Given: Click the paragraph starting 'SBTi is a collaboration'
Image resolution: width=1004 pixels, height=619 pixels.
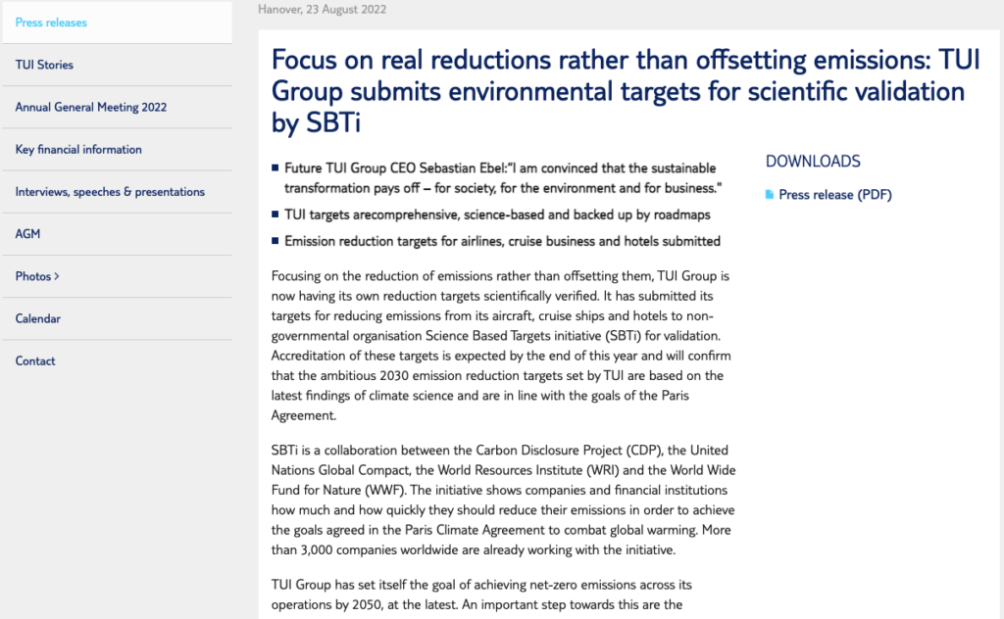Looking at the screenshot, I should [x=500, y=500].
